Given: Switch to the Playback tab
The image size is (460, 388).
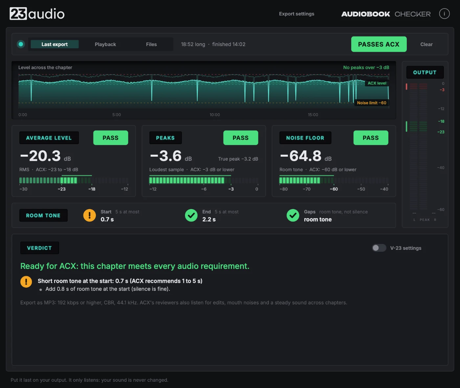Looking at the screenshot, I should [x=105, y=44].
